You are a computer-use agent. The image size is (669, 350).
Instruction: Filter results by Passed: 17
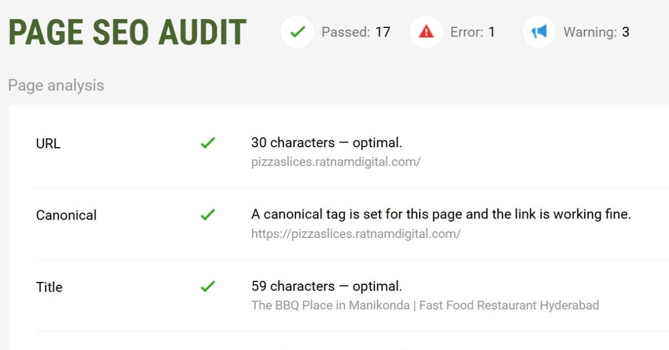pos(356,32)
